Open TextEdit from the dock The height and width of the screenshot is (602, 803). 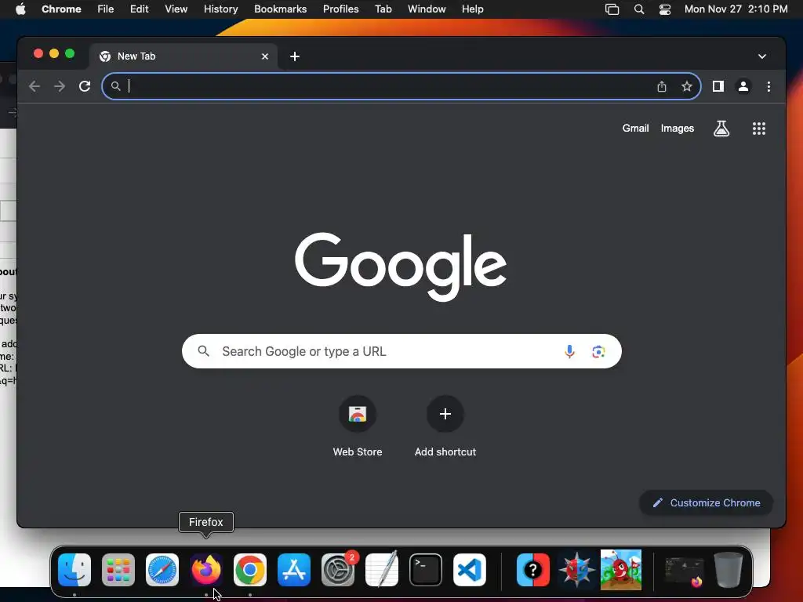tap(382, 570)
